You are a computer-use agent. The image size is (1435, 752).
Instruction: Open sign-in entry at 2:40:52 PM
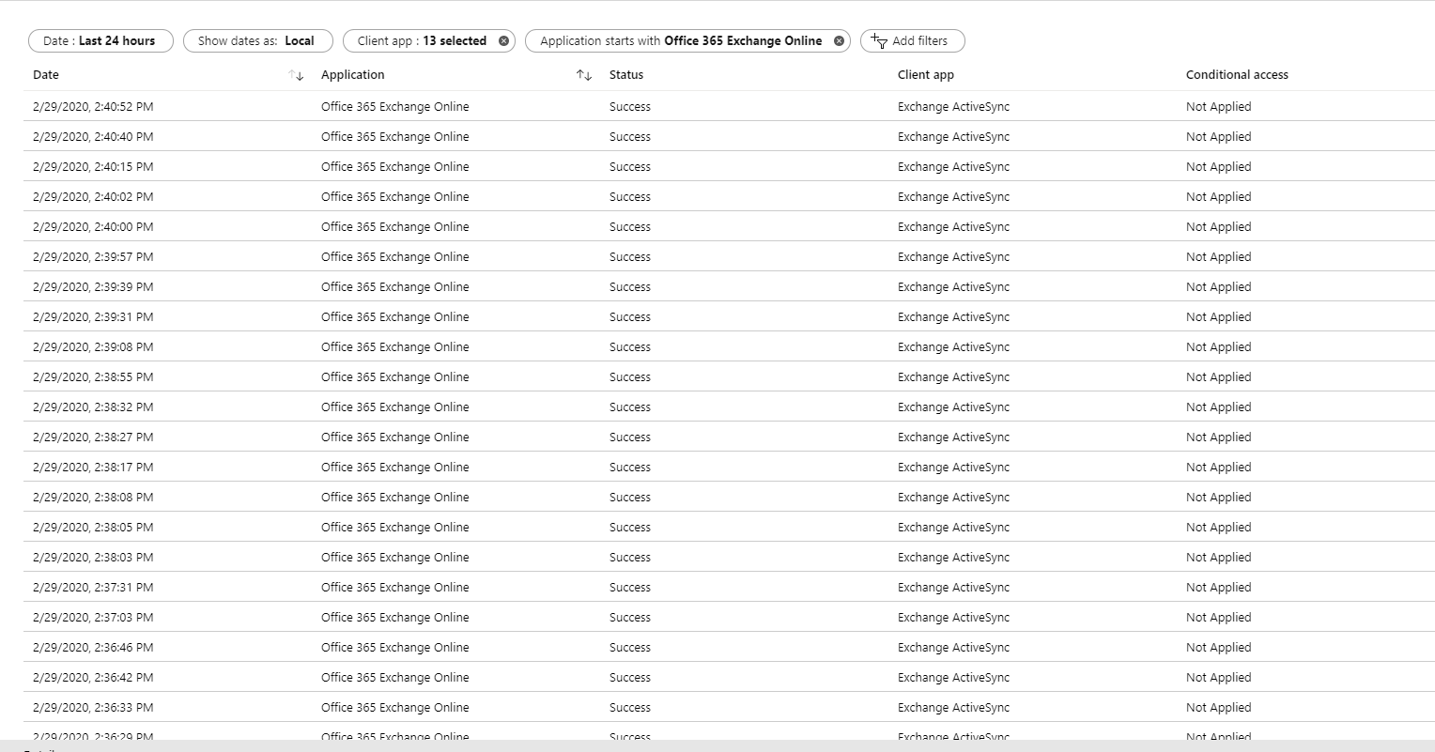tap(729, 106)
